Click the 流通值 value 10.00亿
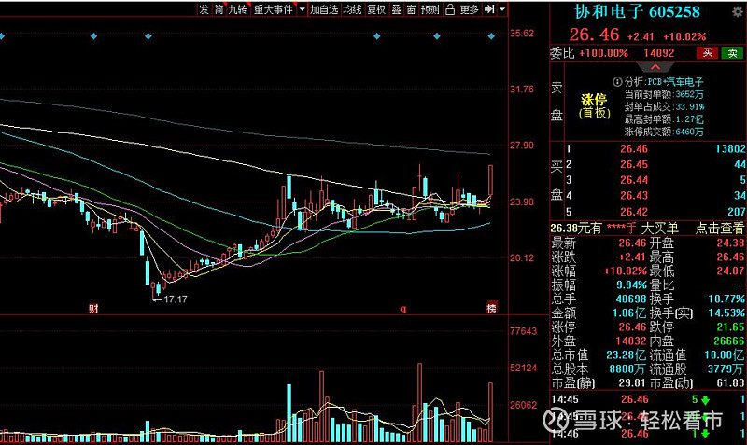The image size is (747, 445). [725, 355]
